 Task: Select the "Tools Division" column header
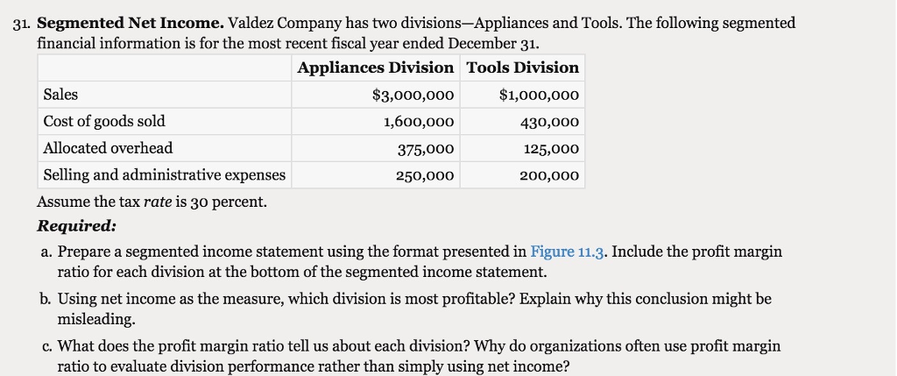(x=523, y=67)
